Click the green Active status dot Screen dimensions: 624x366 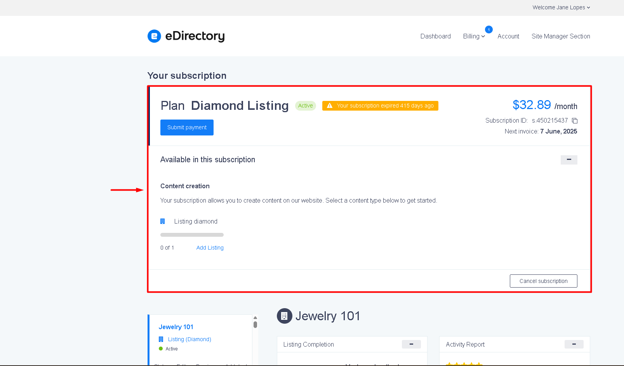click(x=161, y=349)
